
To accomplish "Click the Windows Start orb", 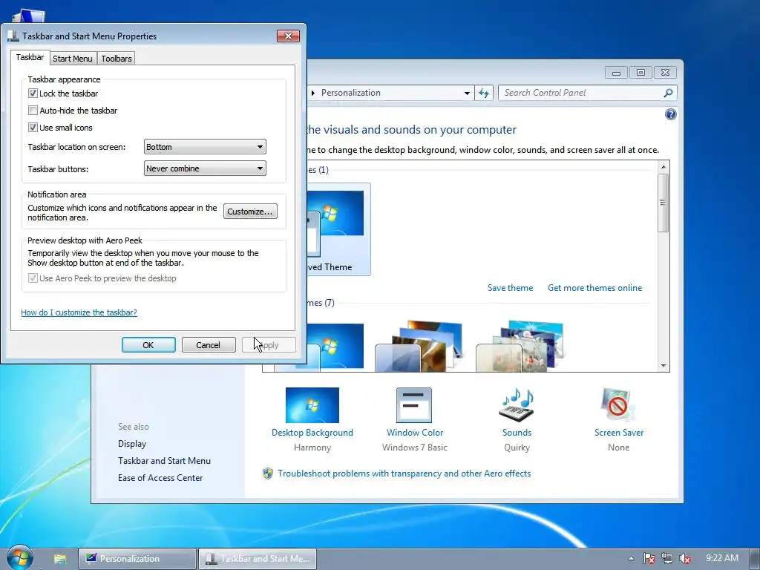I will [x=19, y=558].
